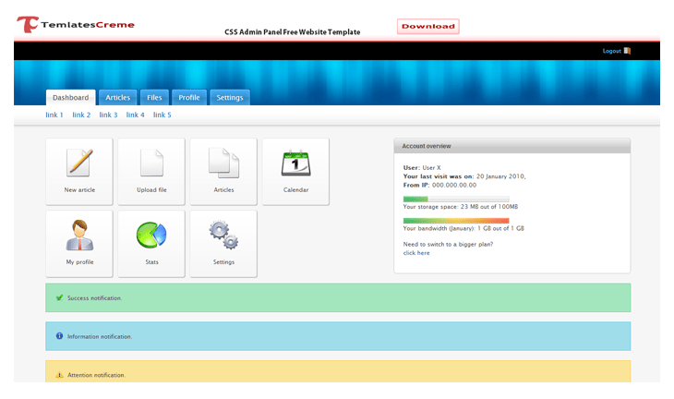The width and height of the screenshot is (674, 399).
Task: Open submenu link 2
Action: (x=81, y=115)
